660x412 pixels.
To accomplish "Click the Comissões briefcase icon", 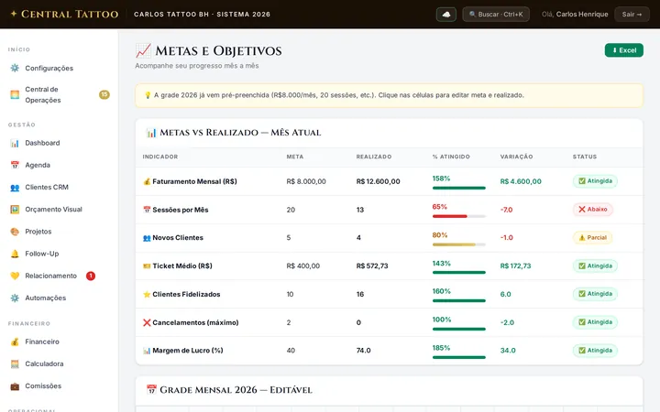I will pos(15,386).
